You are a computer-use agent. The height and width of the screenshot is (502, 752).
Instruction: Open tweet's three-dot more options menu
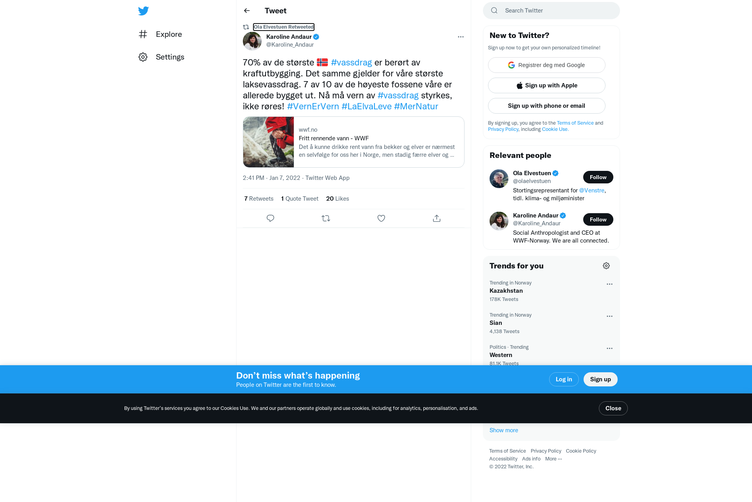click(x=461, y=37)
